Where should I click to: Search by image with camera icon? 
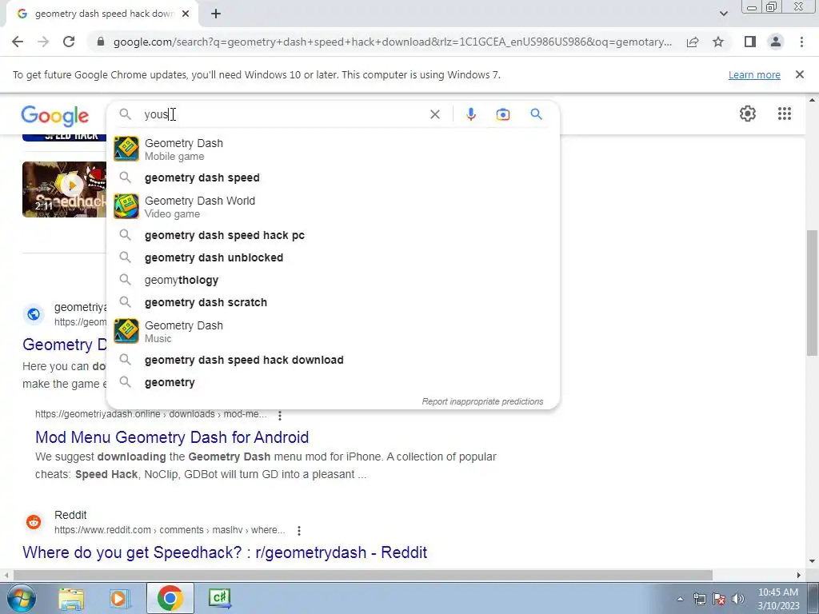502,114
